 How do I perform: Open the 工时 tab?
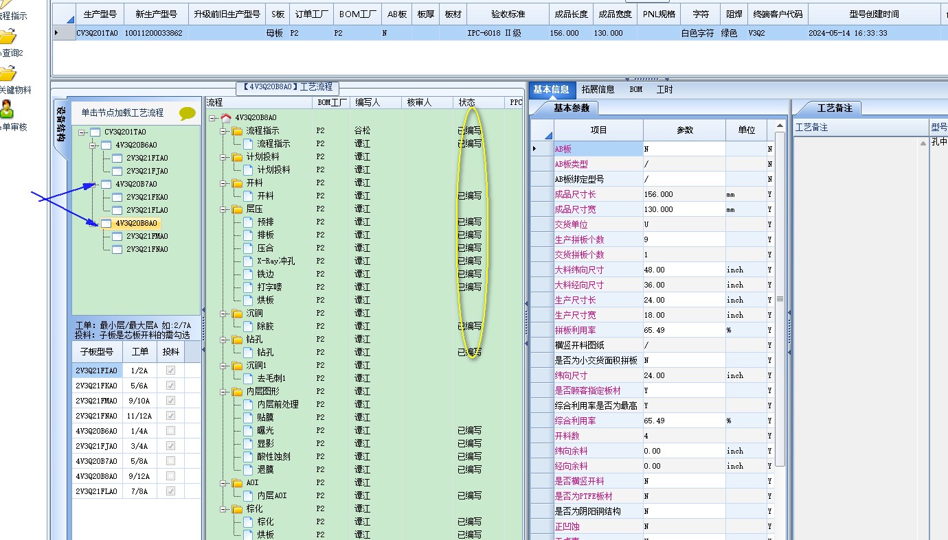[x=664, y=89]
